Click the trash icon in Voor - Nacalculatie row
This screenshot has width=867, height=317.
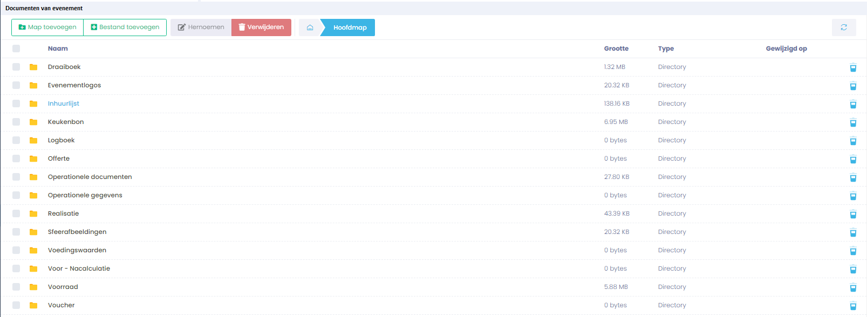coord(853,269)
